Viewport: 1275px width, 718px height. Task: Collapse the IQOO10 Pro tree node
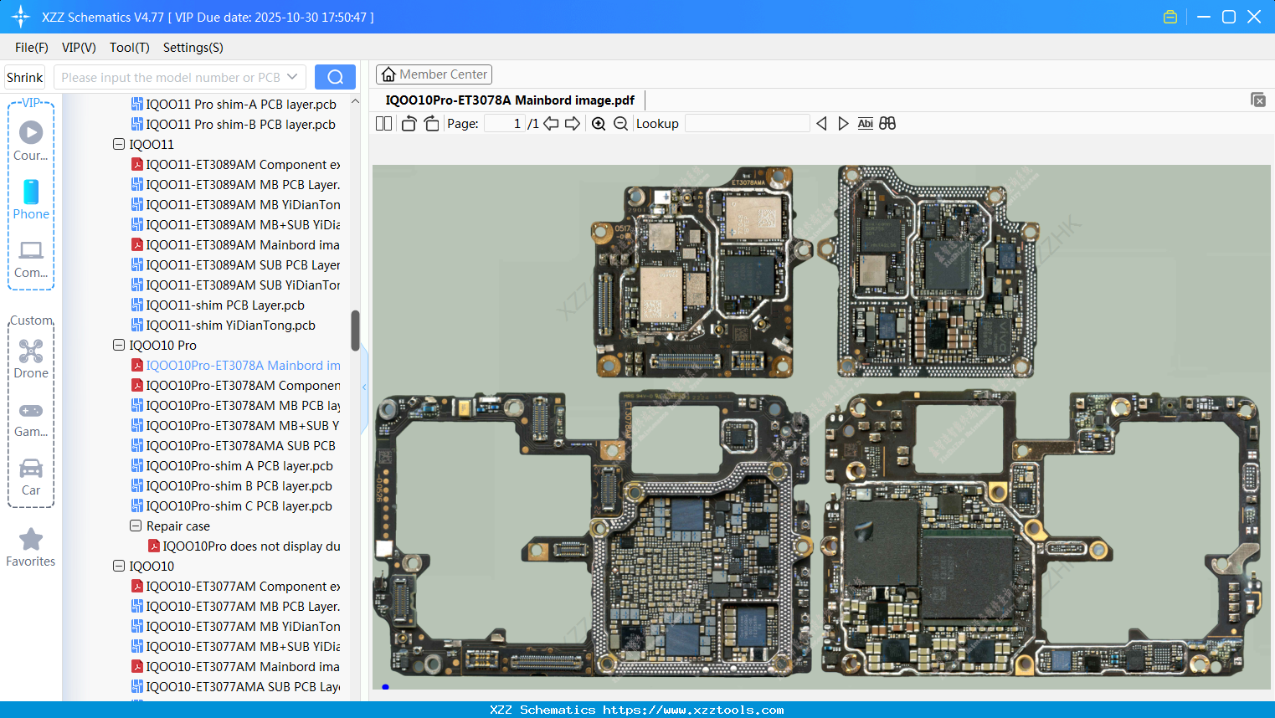point(118,345)
